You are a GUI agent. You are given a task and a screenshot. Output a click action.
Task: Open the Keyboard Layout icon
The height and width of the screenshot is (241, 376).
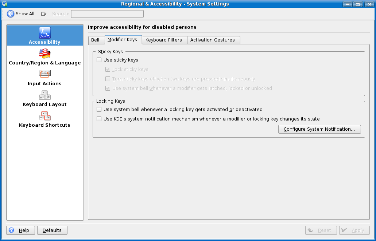(x=45, y=95)
